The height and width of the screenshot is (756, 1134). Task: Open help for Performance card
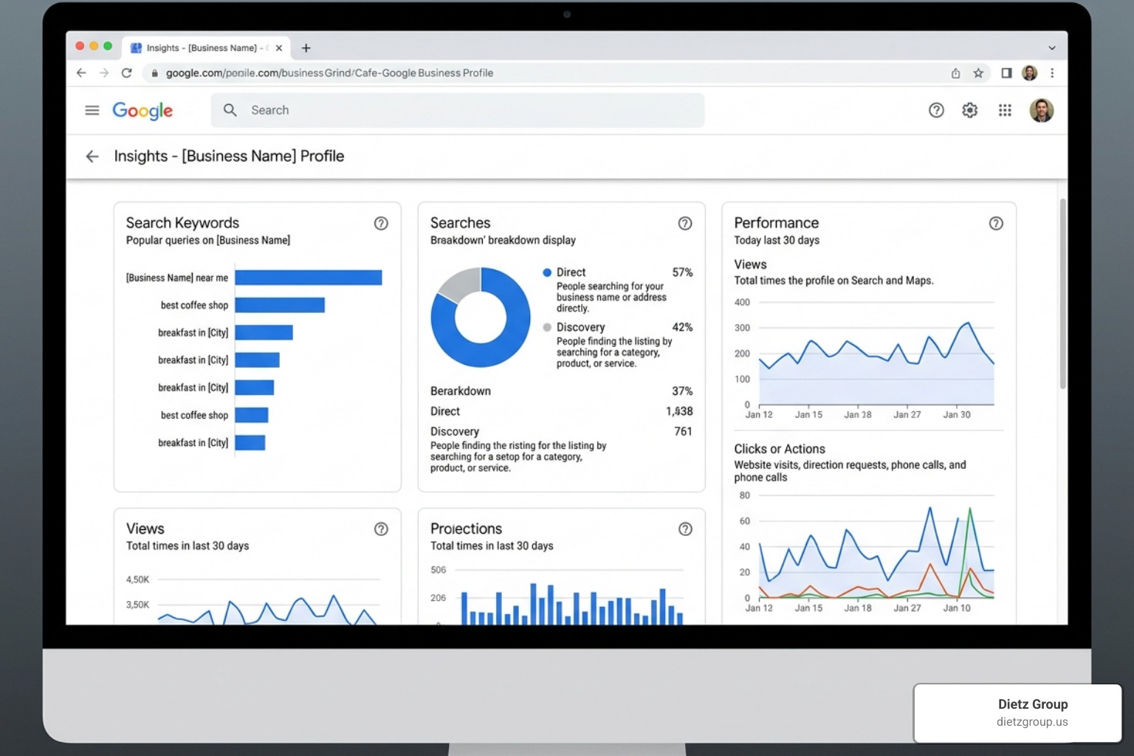click(996, 223)
